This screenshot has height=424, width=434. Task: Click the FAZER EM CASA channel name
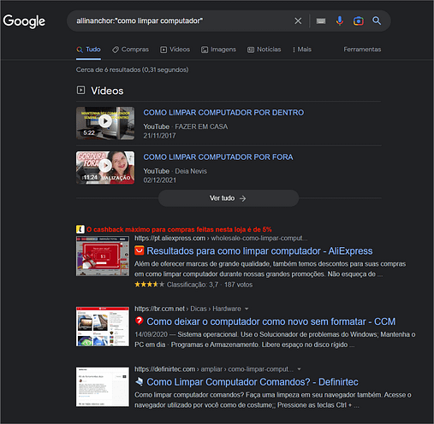201,127
